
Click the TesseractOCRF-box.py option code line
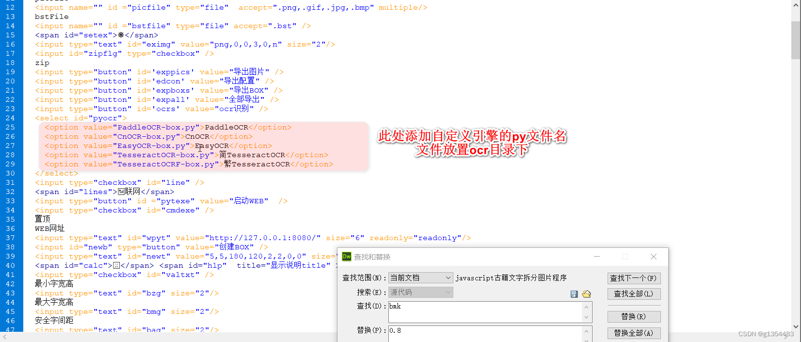(189, 164)
